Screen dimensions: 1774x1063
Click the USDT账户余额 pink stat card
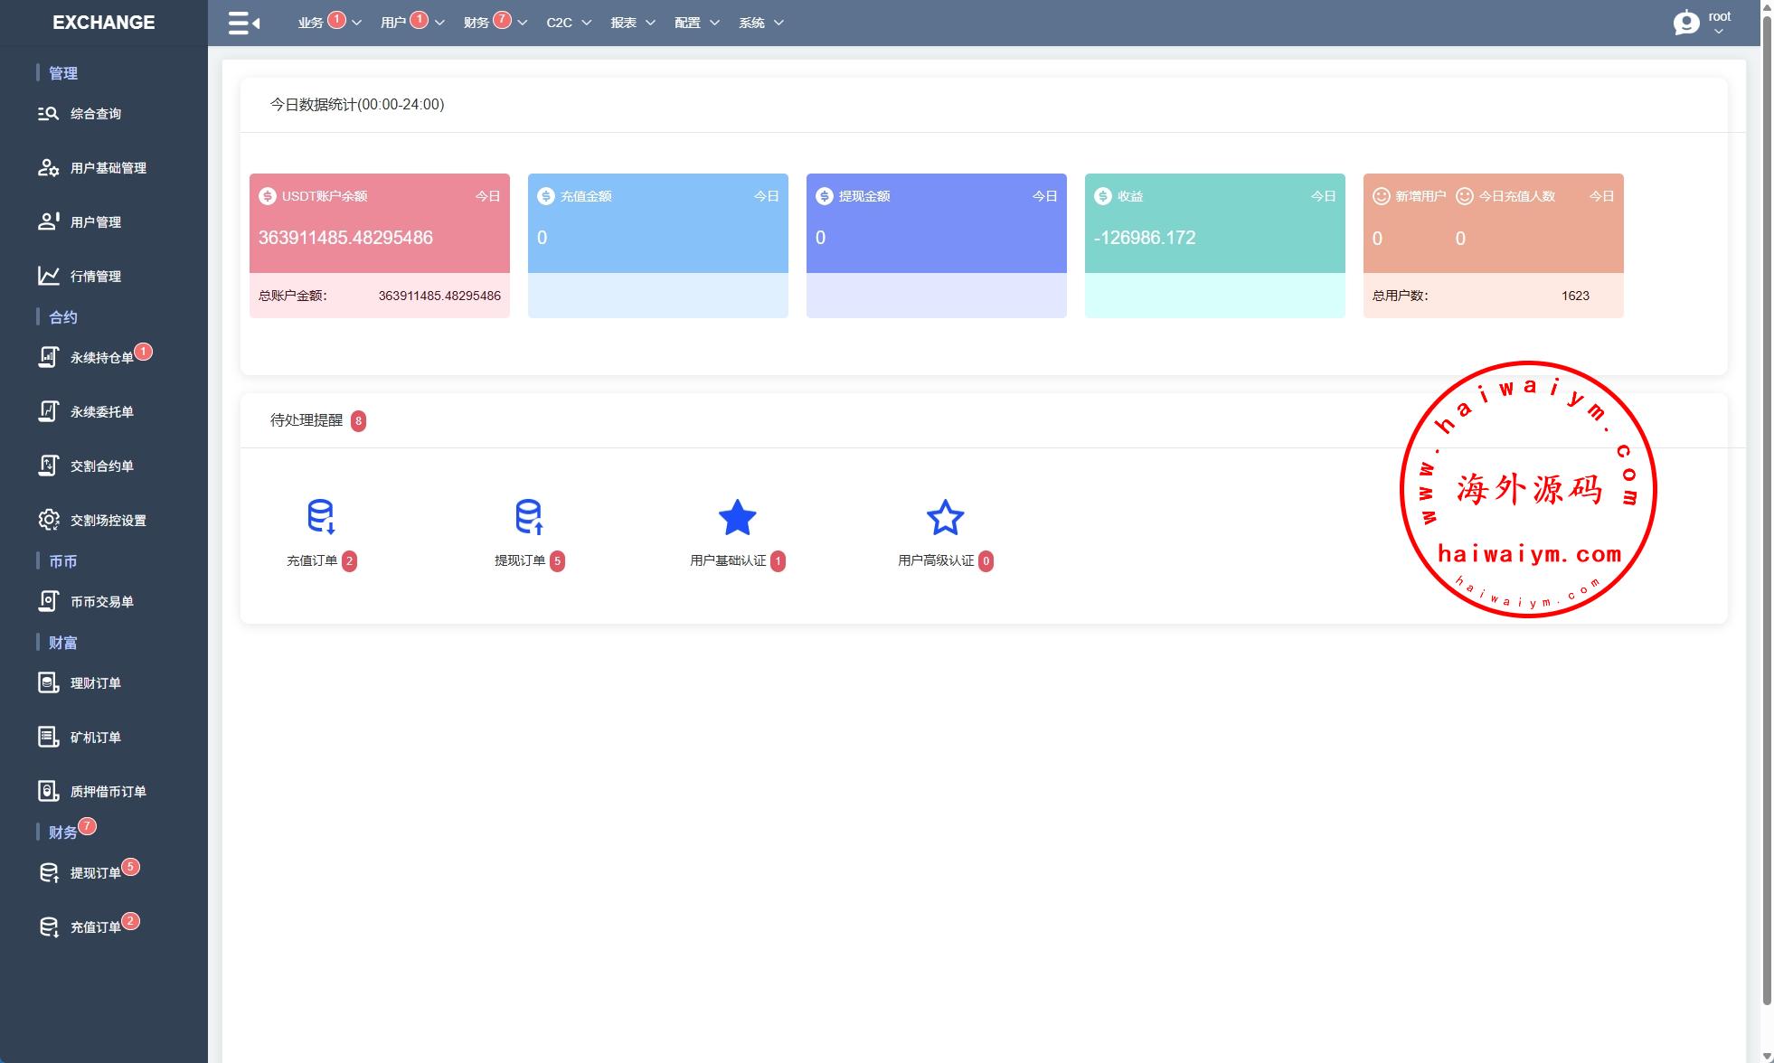pyautogui.click(x=379, y=223)
